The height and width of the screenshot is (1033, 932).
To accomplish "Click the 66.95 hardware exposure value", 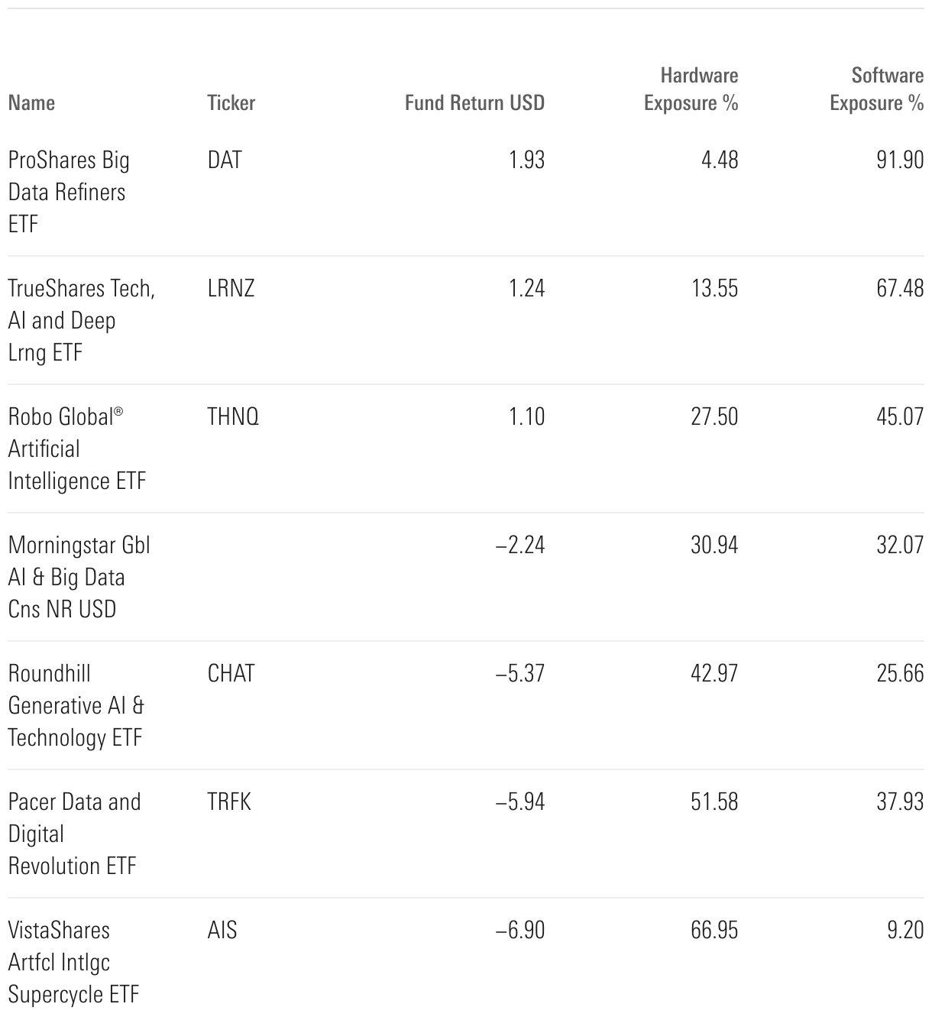I will point(714,930).
